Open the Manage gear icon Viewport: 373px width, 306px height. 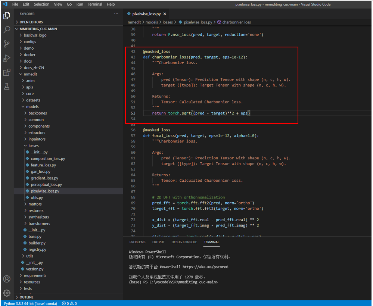[x=7, y=293]
